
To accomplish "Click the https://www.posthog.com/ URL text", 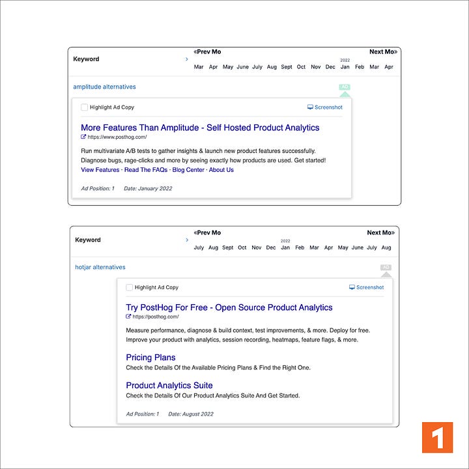I will (x=117, y=137).
